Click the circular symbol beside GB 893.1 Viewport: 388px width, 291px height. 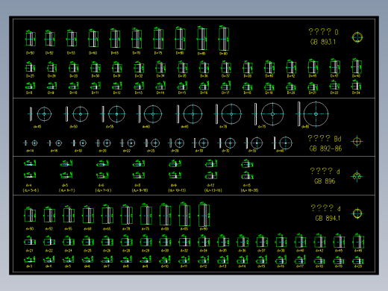tap(357, 37)
